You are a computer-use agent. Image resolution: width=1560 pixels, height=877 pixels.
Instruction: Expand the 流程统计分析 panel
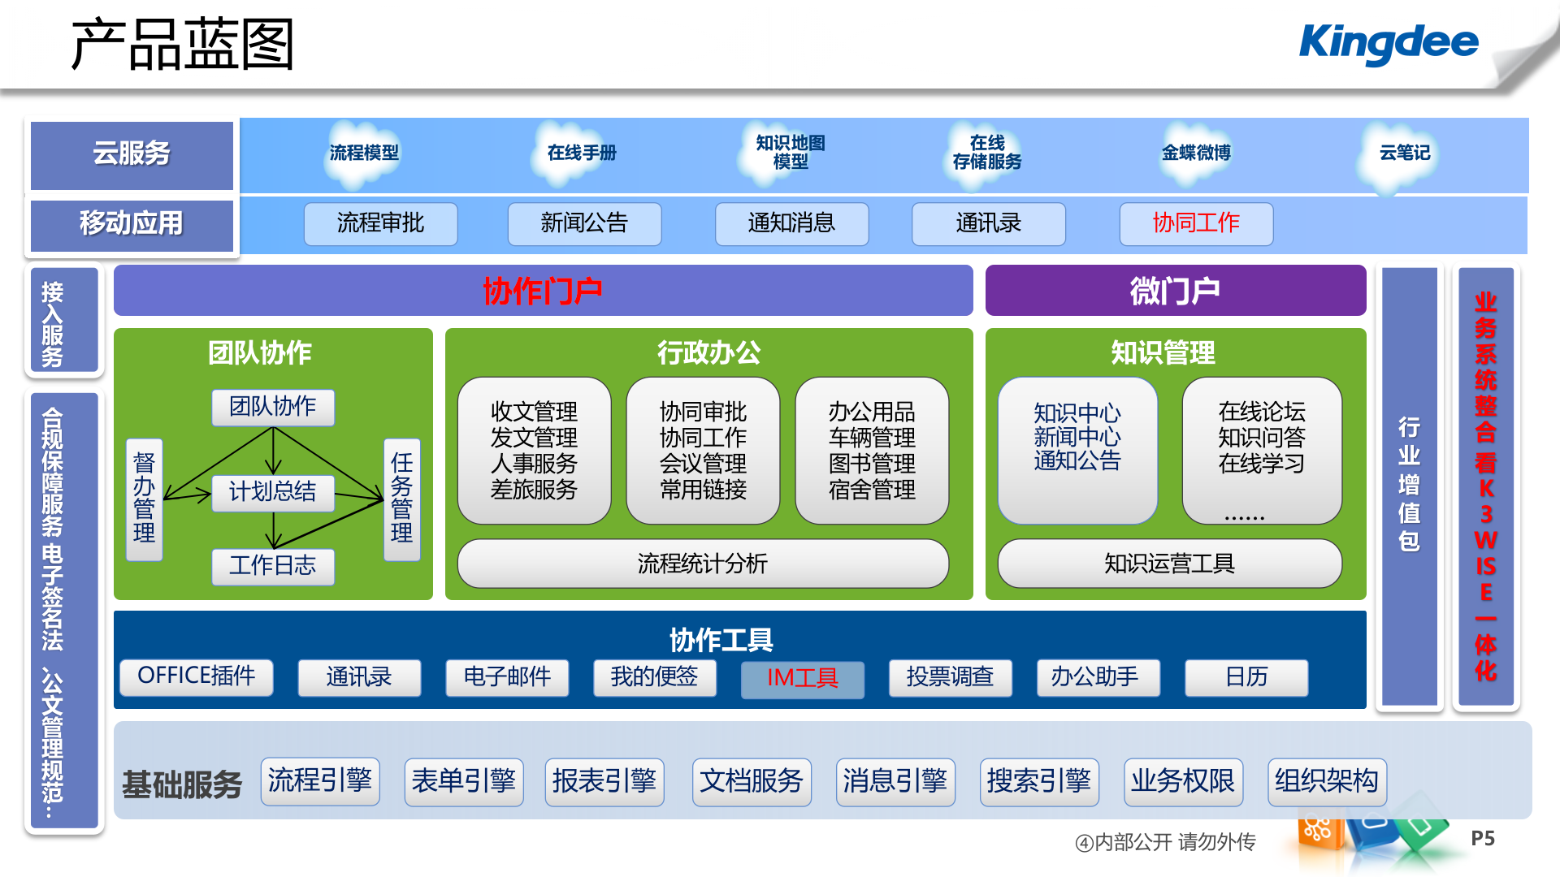704,562
